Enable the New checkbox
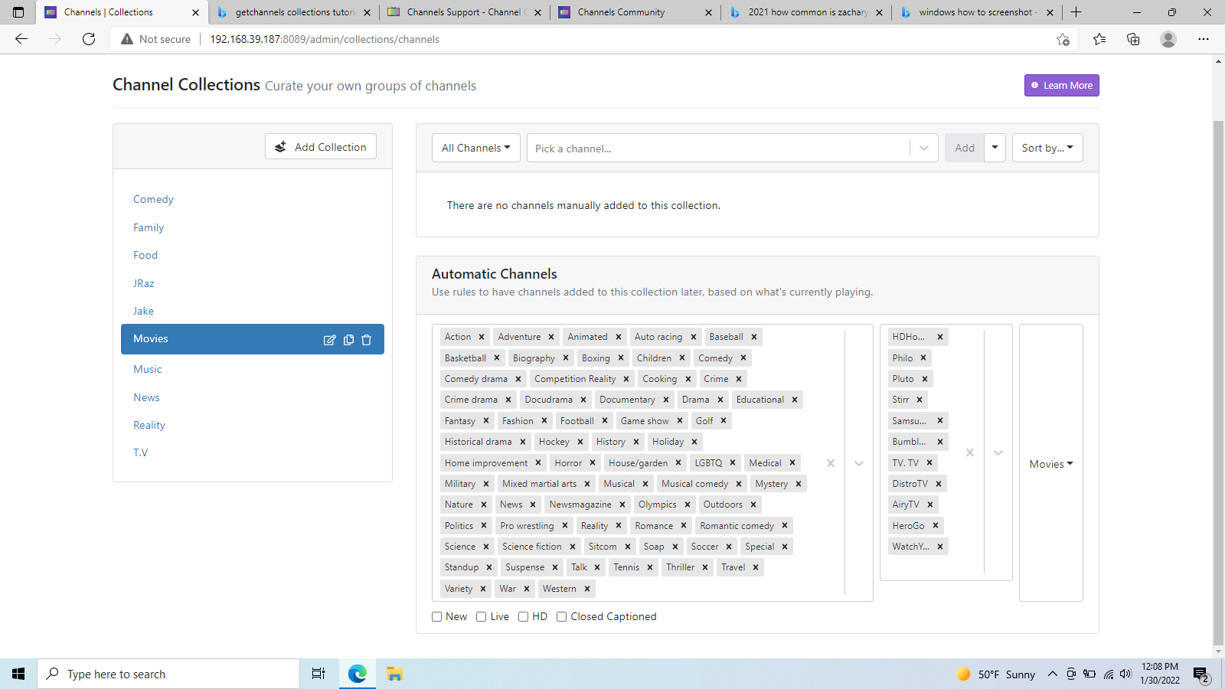1225x689 pixels. 437,617
